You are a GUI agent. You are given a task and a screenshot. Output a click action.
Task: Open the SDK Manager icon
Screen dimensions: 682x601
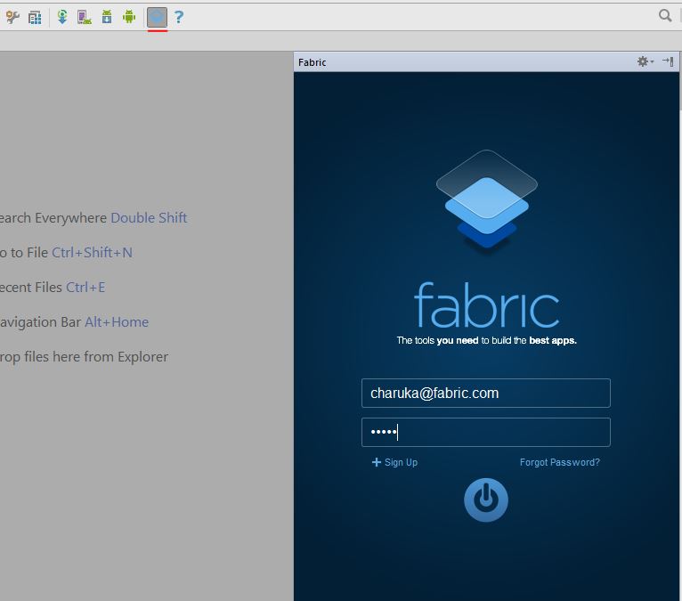click(107, 18)
